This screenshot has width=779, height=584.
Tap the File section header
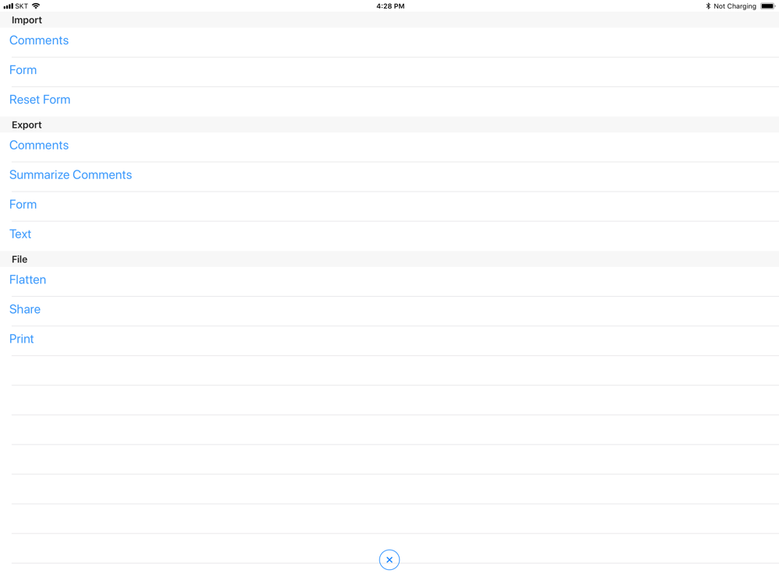[x=389, y=259]
